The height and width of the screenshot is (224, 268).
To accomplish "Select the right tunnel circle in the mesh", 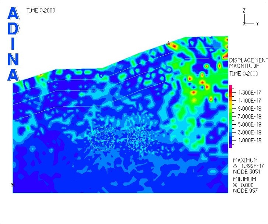I will [x=138, y=138].
